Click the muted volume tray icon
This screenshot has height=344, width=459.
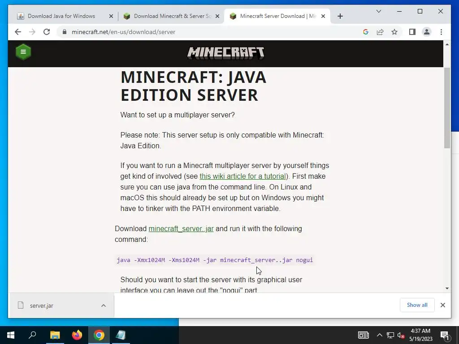pyautogui.click(x=401, y=335)
